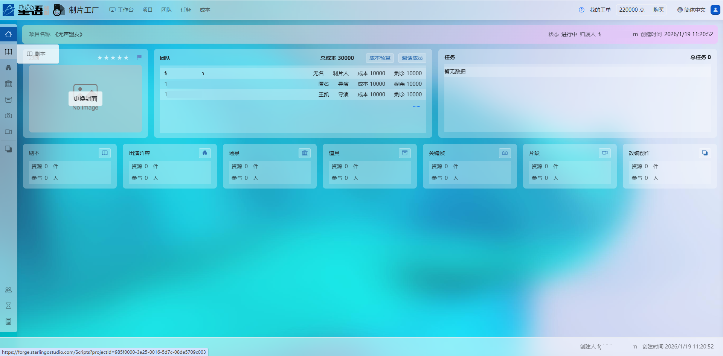Toggle the flag marker on cover card
Viewport: 723px width, 356px height.
139,57
